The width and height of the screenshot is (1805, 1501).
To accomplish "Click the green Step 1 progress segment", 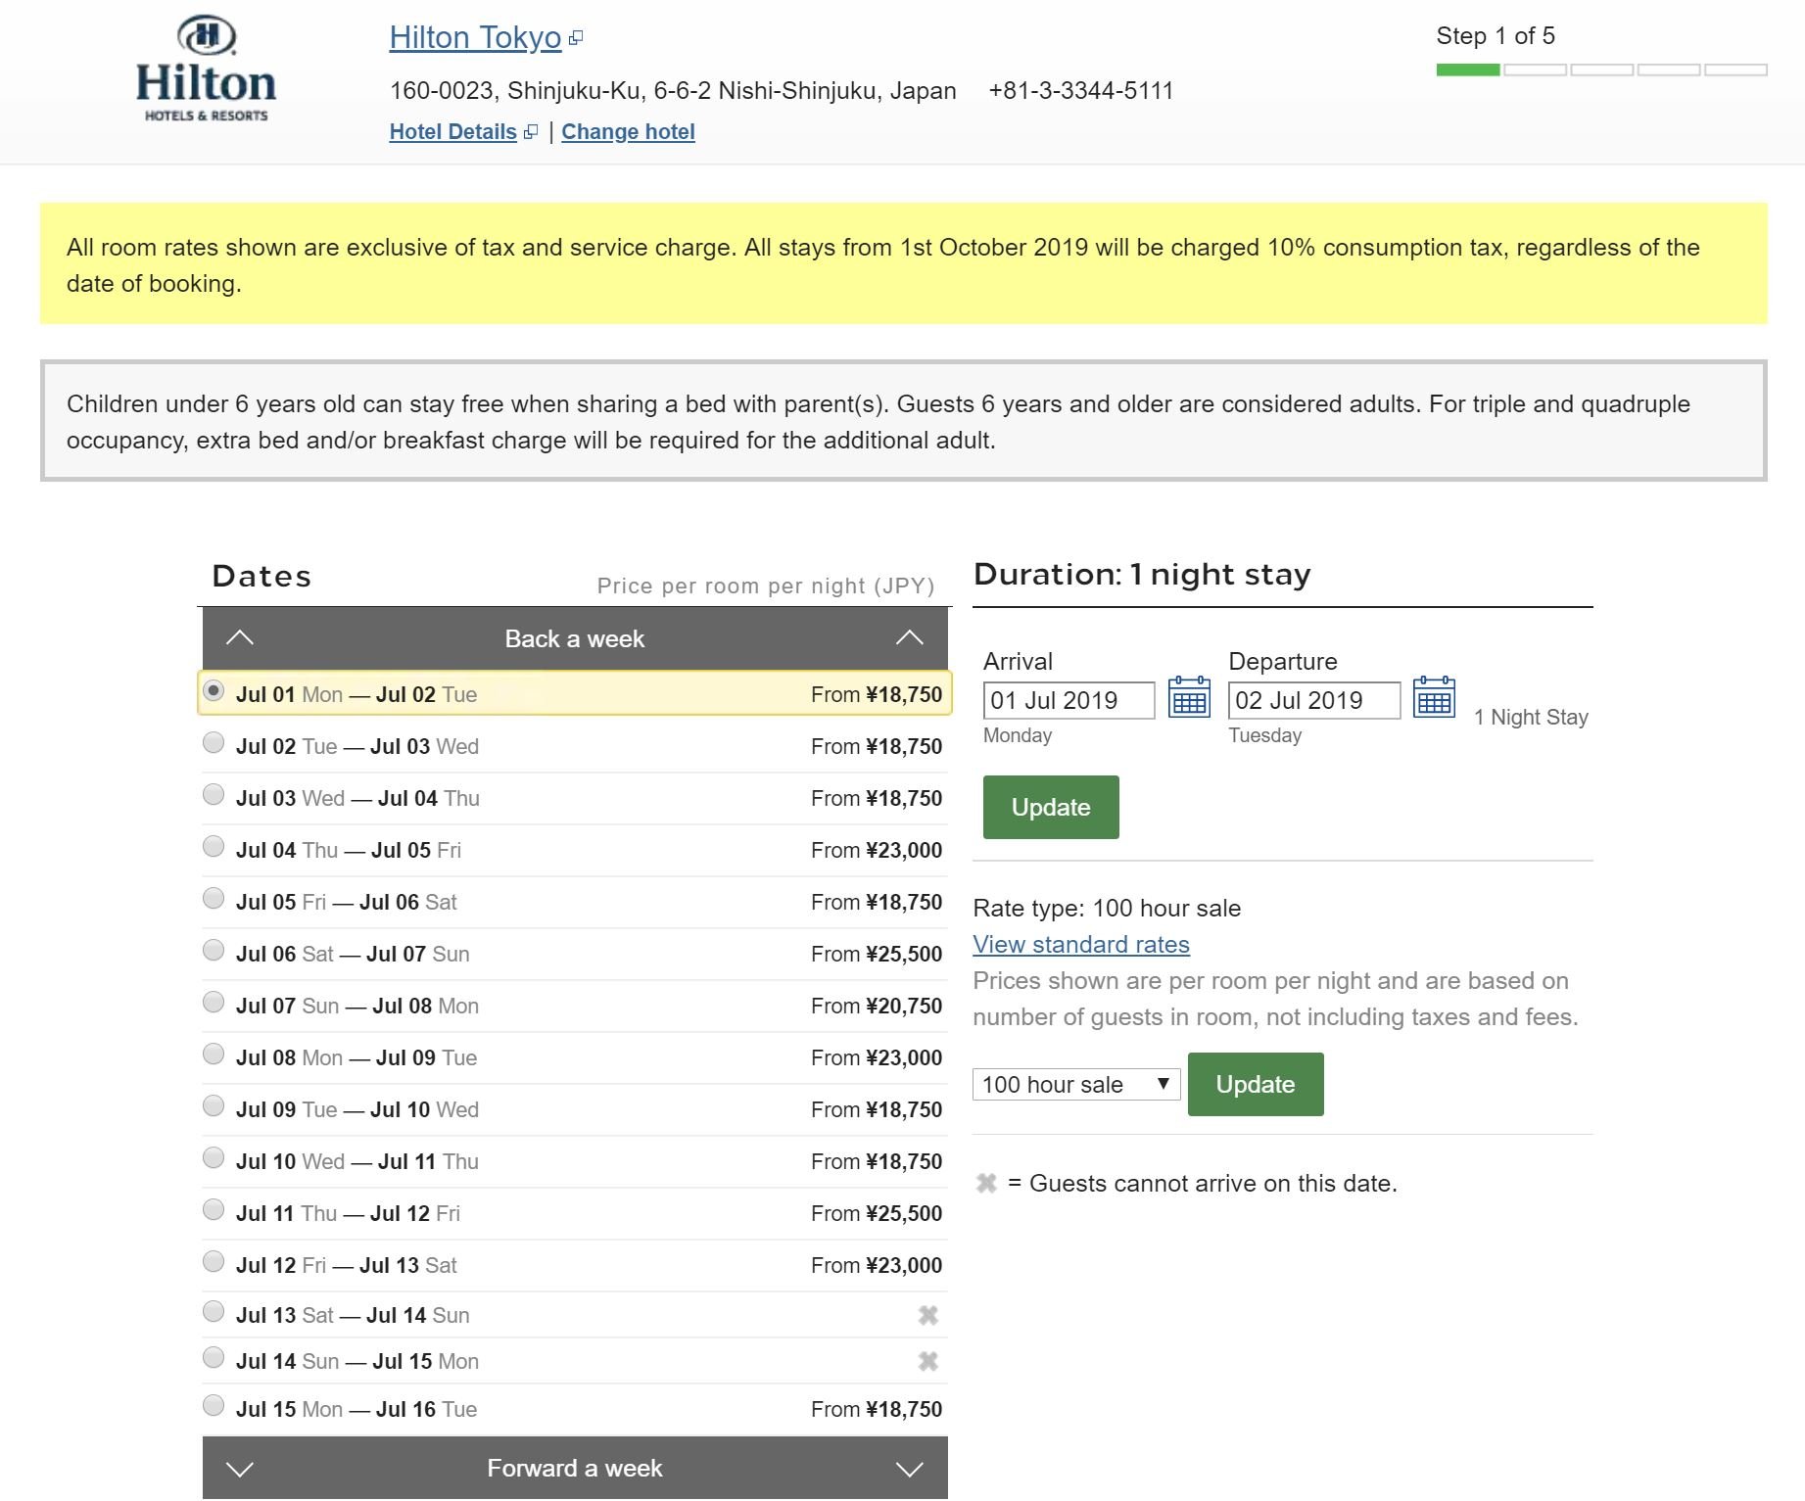I will click(x=1468, y=70).
